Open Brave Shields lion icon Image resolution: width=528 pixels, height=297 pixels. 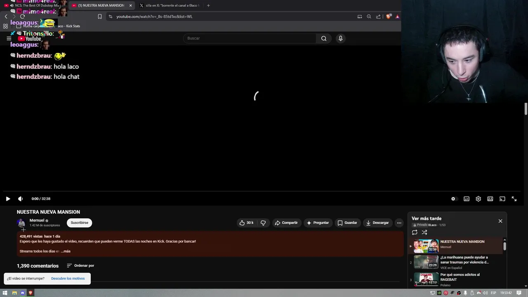coord(389,16)
